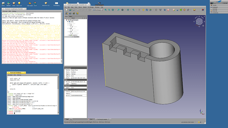
Task: Click the Pad tool icon in second toolbar row
Action: tap(67, 13)
